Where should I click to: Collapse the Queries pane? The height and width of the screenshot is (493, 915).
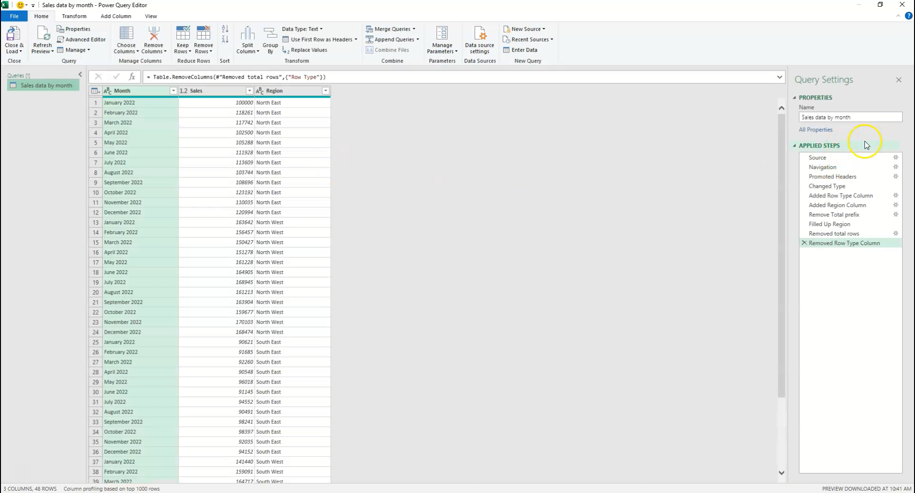pyautogui.click(x=80, y=74)
